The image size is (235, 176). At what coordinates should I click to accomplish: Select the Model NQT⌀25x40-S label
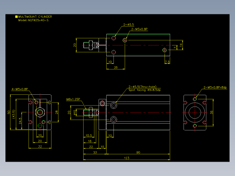pyautogui.click(x=33, y=20)
